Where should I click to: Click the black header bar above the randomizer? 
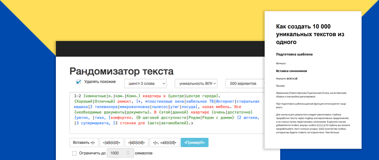(159, 49)
